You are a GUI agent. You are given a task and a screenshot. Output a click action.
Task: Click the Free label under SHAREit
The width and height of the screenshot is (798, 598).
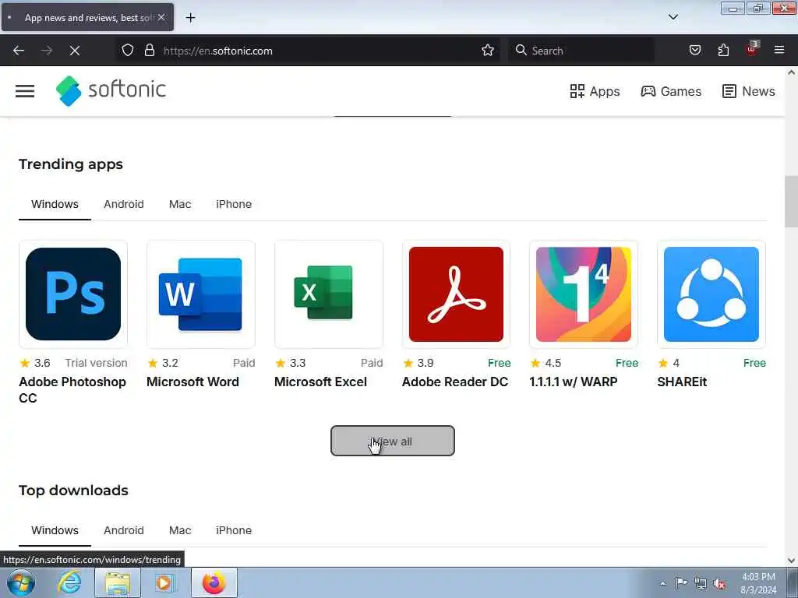754,363
